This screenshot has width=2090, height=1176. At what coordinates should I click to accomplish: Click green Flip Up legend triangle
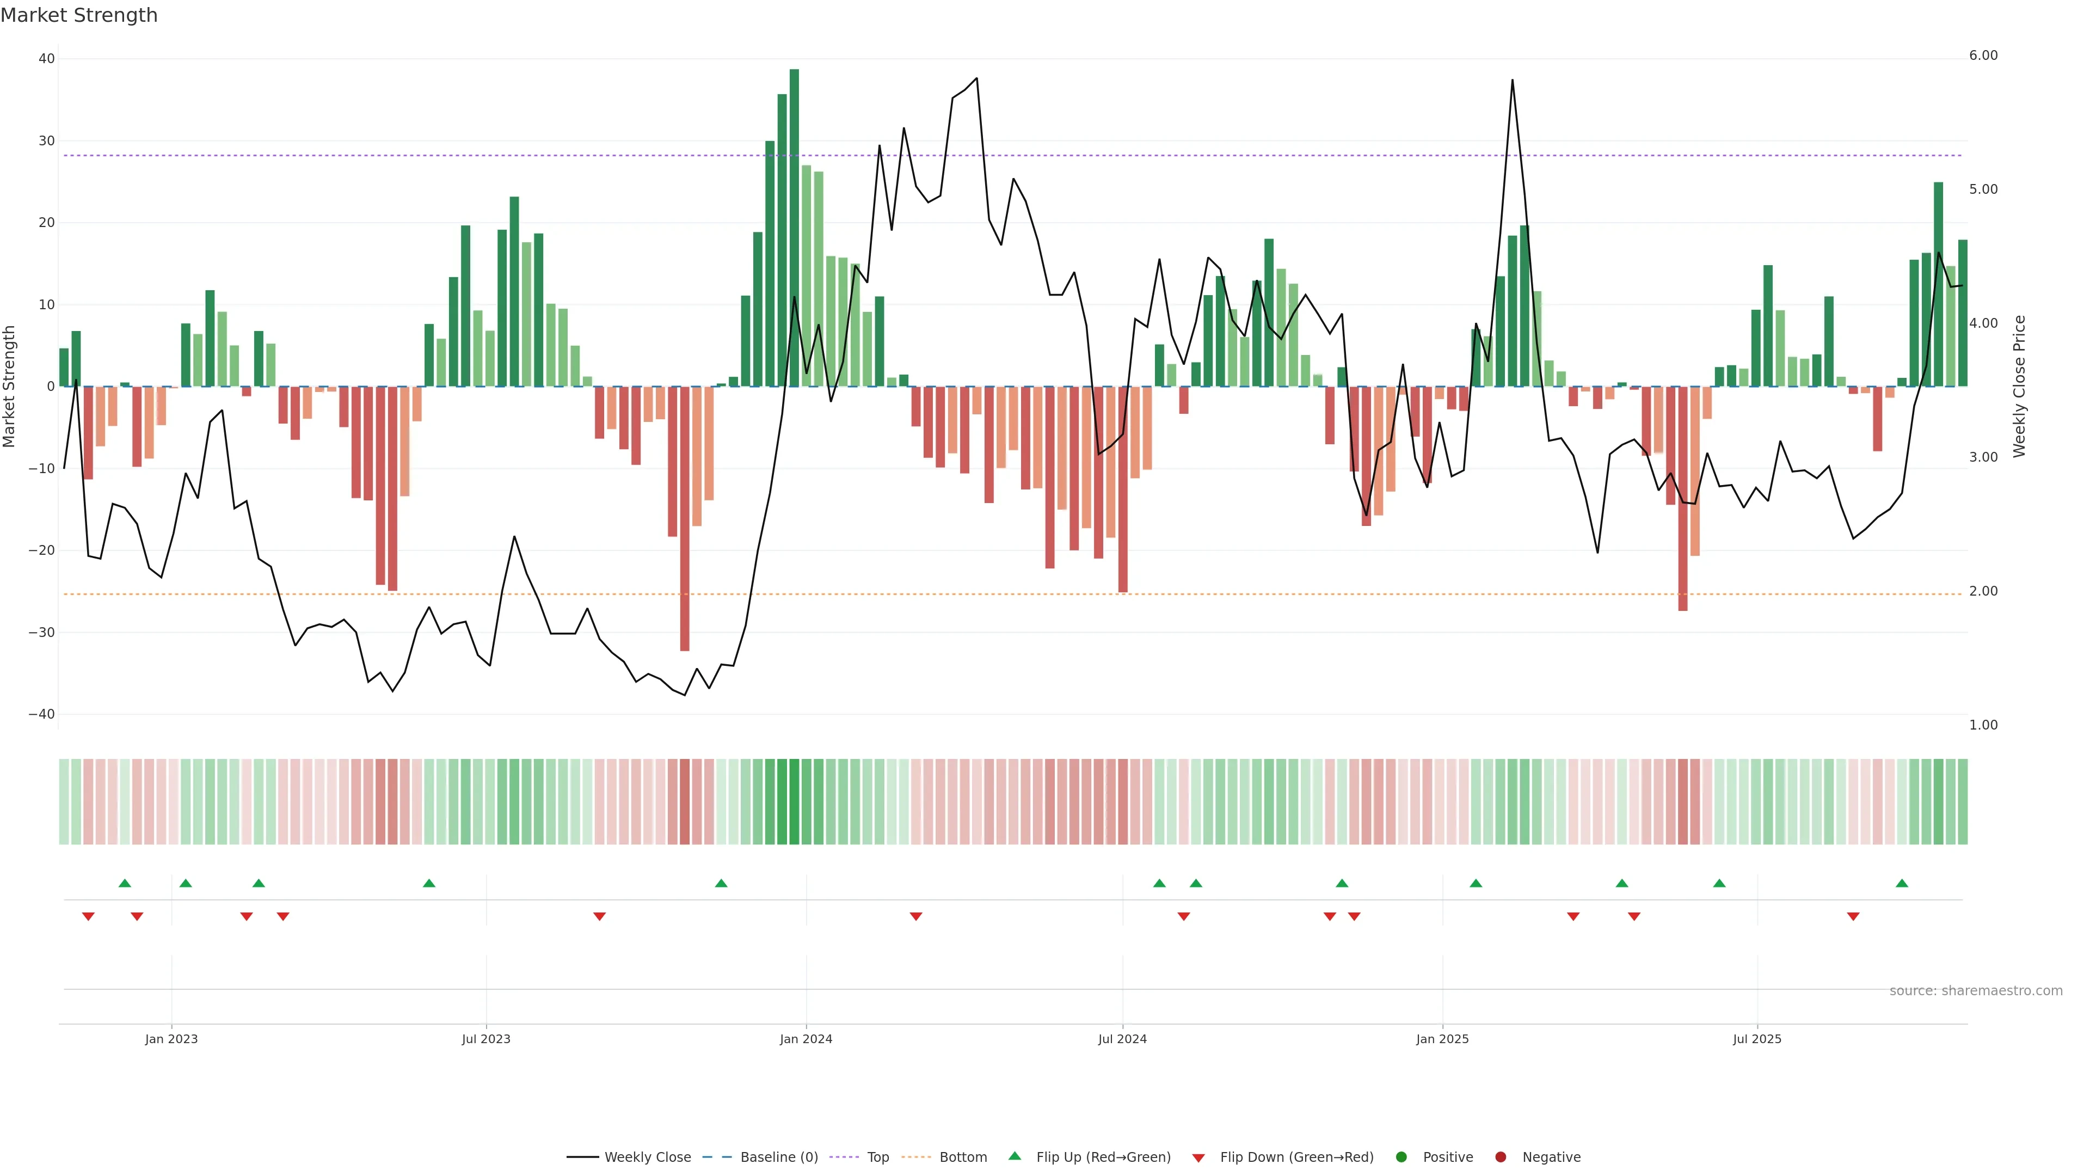tap(1014, 1156)
